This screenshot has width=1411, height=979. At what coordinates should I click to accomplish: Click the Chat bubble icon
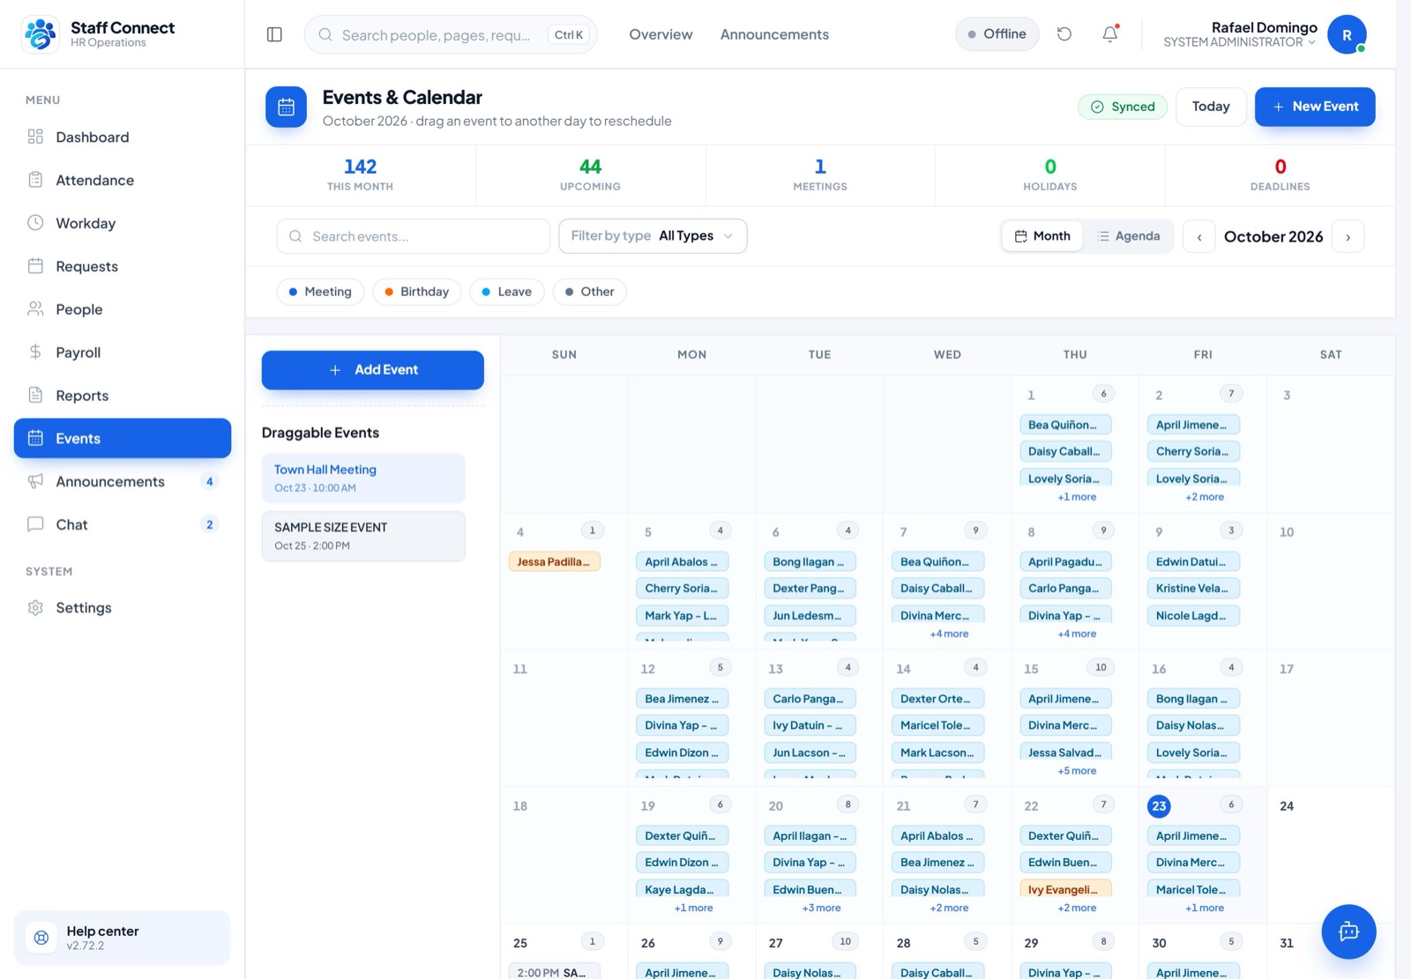(35, 524)
